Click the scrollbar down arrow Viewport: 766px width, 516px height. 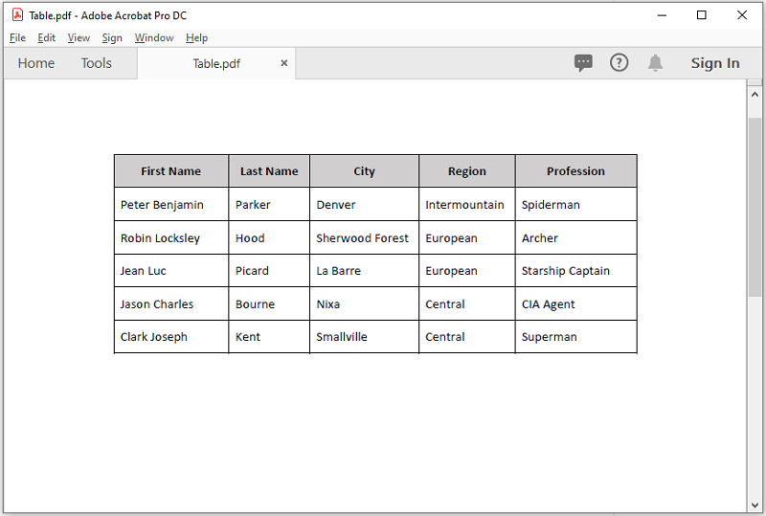(x=755, y=505)
